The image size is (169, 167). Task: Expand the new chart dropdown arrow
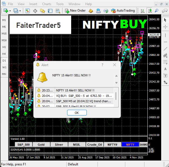pos(10,11)
